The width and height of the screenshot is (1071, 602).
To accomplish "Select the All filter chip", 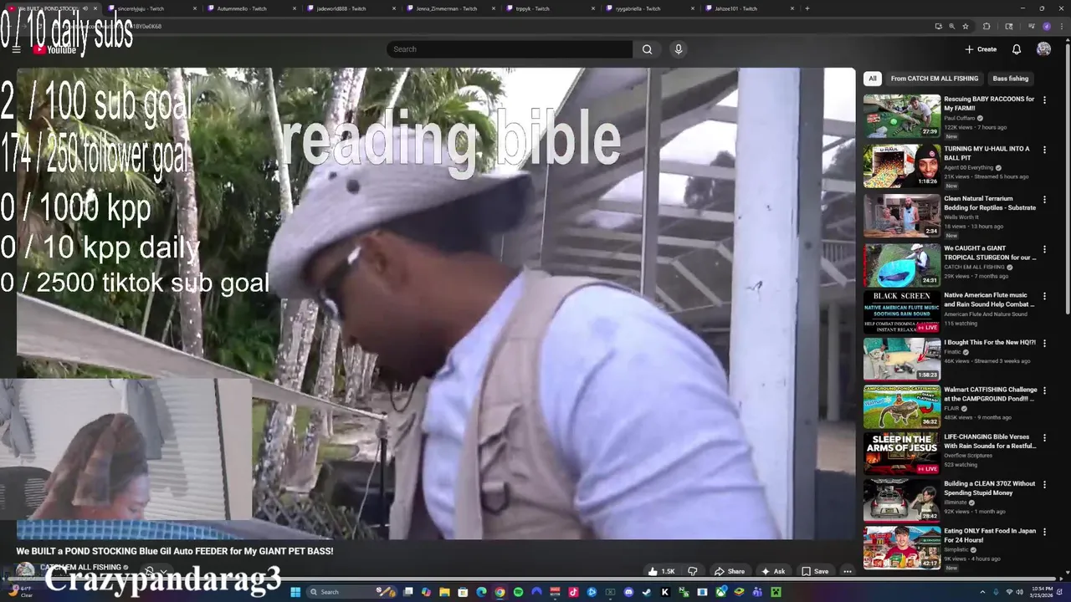I will point(873,79).
